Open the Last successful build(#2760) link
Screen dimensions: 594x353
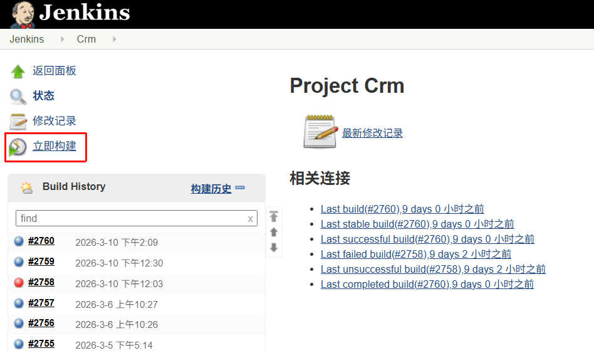(x=427, y=240)
